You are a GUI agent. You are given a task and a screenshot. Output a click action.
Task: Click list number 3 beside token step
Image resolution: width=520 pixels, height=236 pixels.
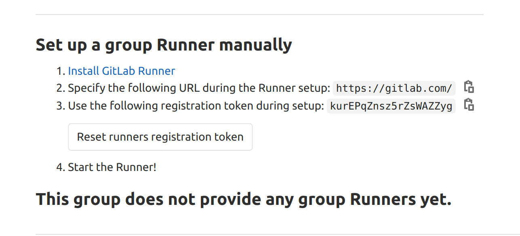tap(61, 106)
